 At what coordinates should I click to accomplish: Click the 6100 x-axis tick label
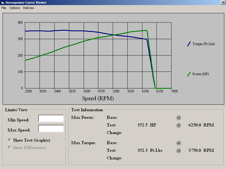[x=145, y=91]
